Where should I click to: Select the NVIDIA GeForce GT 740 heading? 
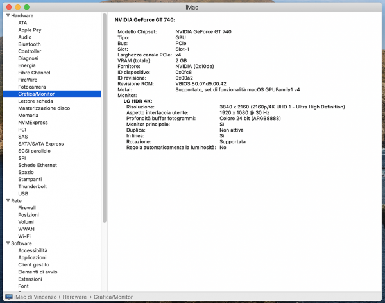click(x=144, y=20)
